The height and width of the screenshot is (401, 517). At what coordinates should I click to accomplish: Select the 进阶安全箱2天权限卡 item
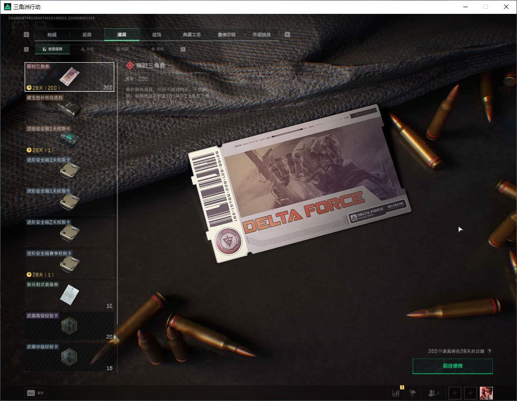[x=69, y=232]
